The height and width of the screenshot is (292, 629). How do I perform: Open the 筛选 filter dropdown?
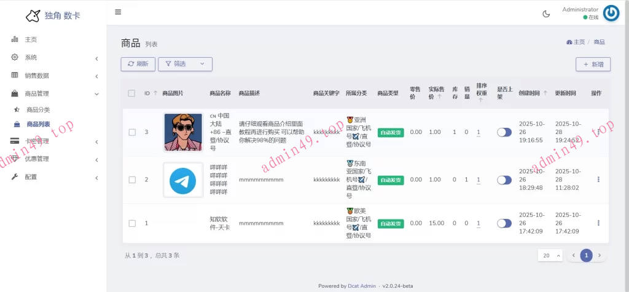click(185, 64)
